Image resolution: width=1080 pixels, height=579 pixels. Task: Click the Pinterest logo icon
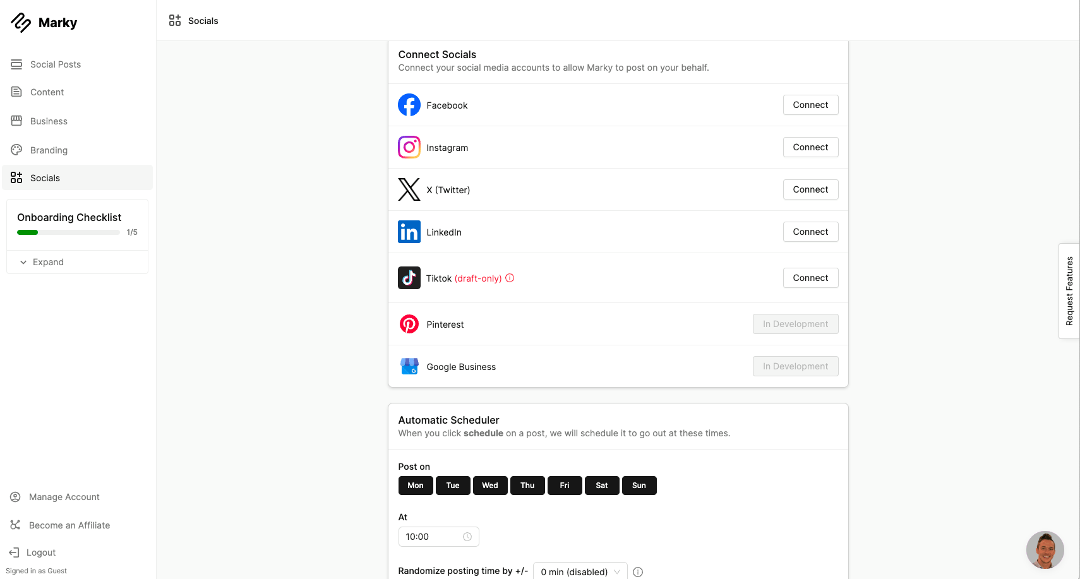tap(409, 324)
